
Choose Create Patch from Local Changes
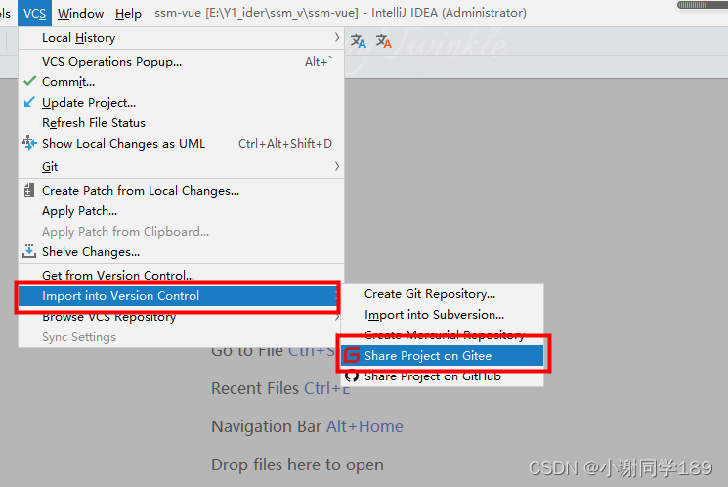pos(181,191)
